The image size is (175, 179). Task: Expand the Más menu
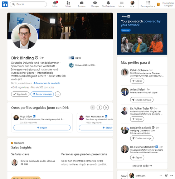(x=121, y=4)
